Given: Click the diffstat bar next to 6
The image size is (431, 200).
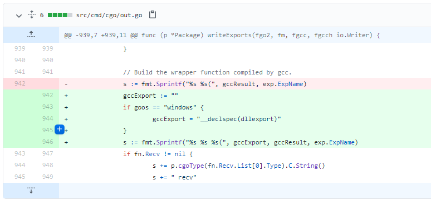Looking at the screenshot, I should point(60,15).
